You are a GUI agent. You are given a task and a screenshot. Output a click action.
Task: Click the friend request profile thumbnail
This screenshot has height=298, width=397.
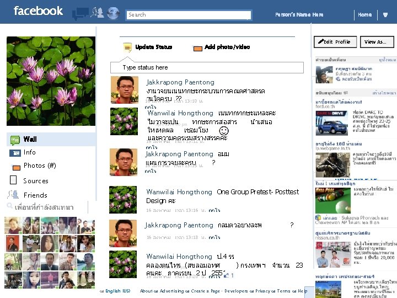(324, 74)
